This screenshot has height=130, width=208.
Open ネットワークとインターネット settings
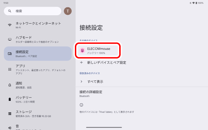pos(38,25)
